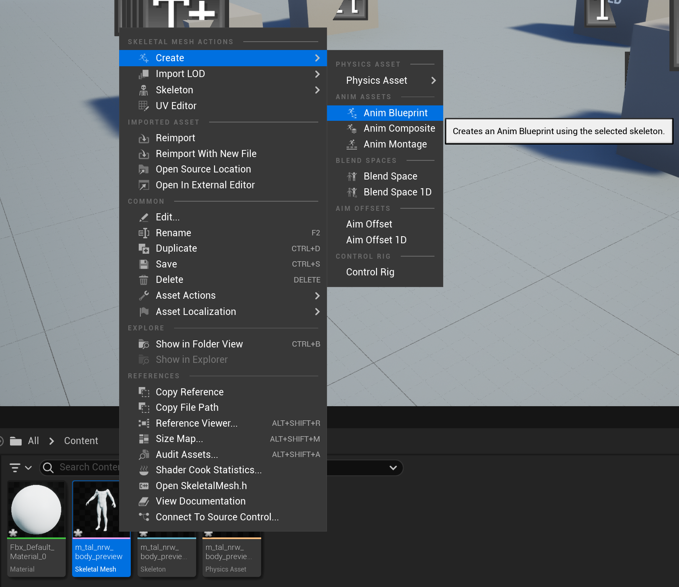The width and height of the screenshot is (679, 587).
Task: Click the Anim Montage icon
Action: click(x=352, y=145)
